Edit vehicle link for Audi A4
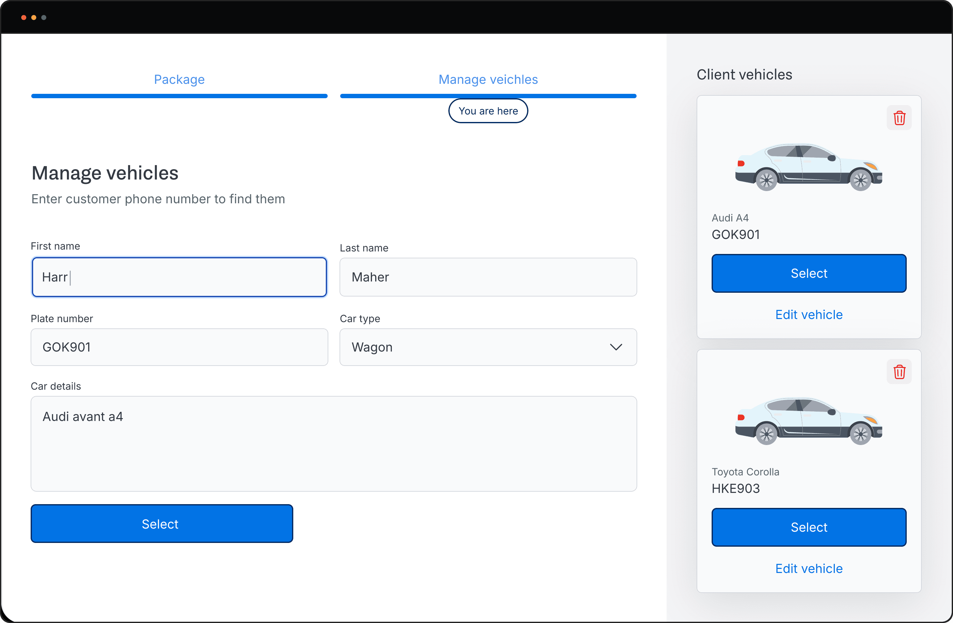This screenshot has width=953, height=623. coord(809,315)
